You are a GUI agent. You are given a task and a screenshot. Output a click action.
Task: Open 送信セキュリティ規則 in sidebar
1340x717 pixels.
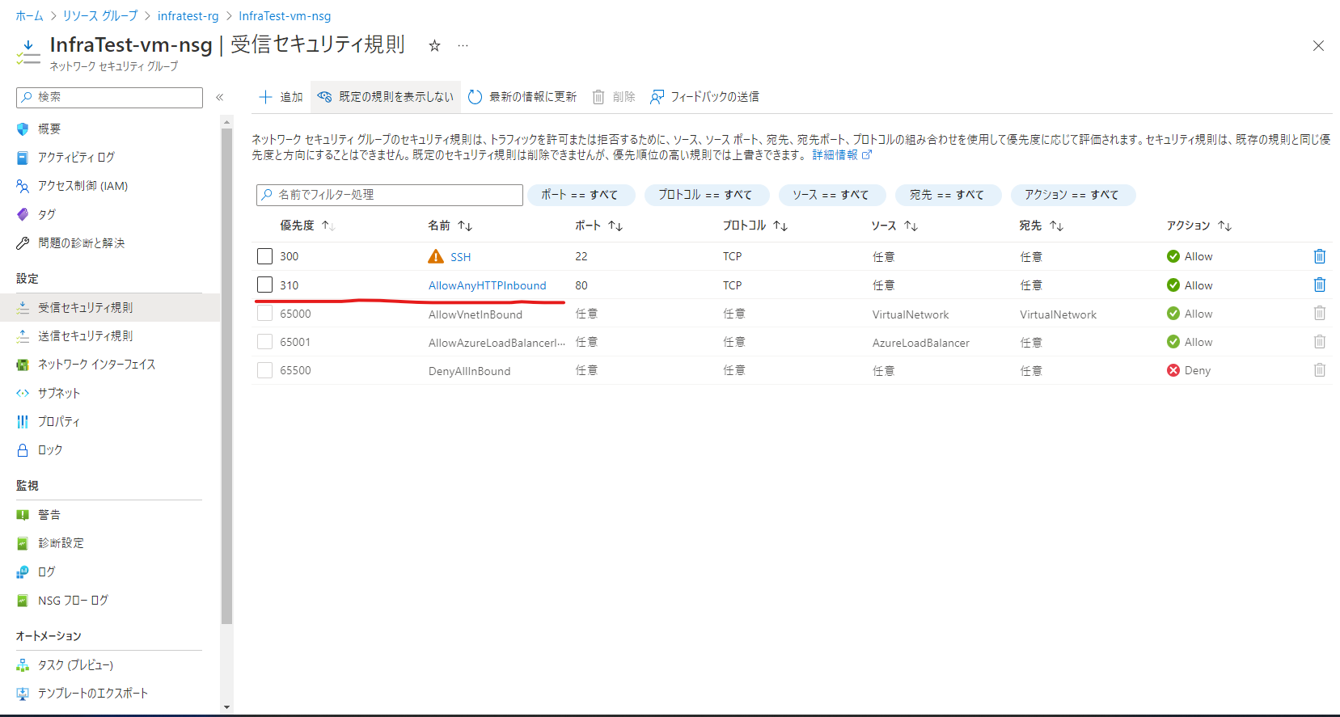tap(85, 336)
